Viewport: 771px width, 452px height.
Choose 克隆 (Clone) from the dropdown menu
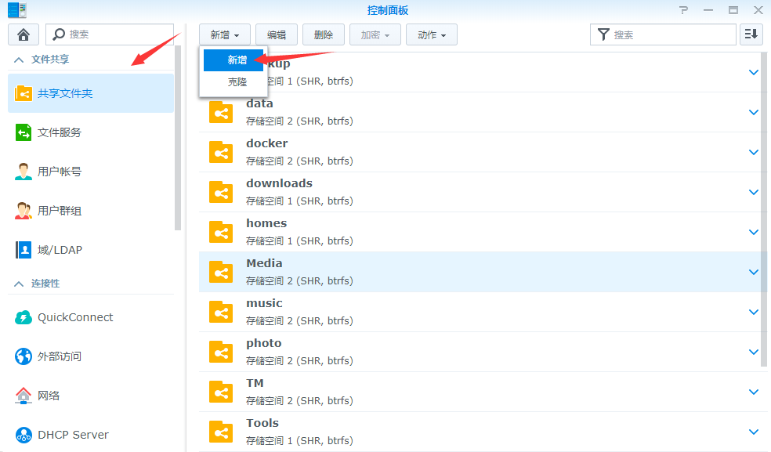(x=233, y=82)
